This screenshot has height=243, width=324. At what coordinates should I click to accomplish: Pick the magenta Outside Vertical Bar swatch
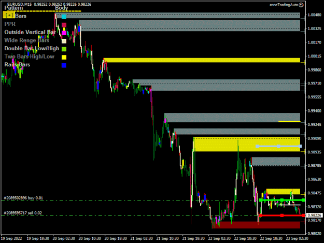click(x=64, y=33)
